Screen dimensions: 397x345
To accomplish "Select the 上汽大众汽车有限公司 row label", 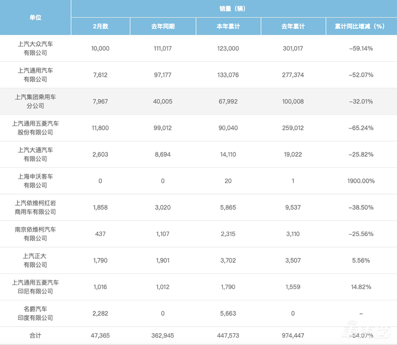I will click(x=37, y=49).
